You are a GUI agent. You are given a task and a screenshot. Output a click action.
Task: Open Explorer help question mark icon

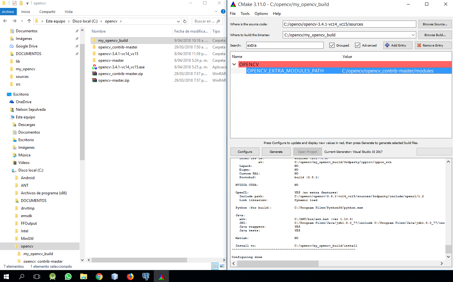point(223,11)
